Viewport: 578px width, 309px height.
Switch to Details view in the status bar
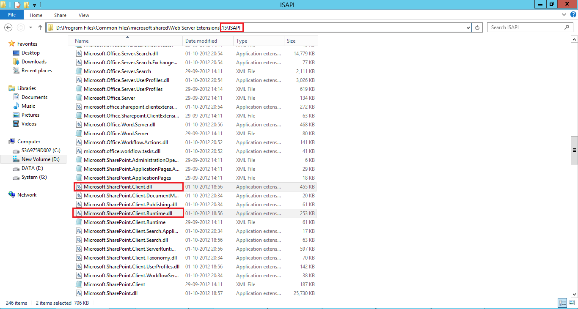pyautogui.click(x=562, y=303)
